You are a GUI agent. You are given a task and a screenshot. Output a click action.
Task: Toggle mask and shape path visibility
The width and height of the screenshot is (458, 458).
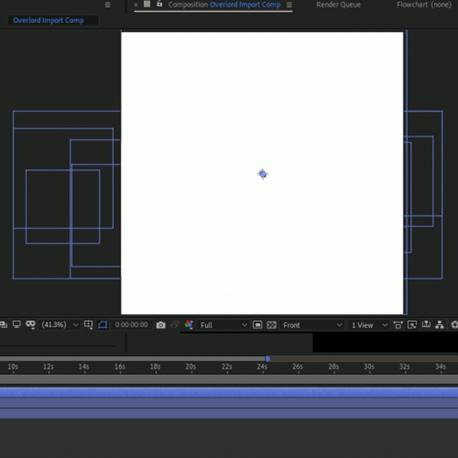[103, 325]
